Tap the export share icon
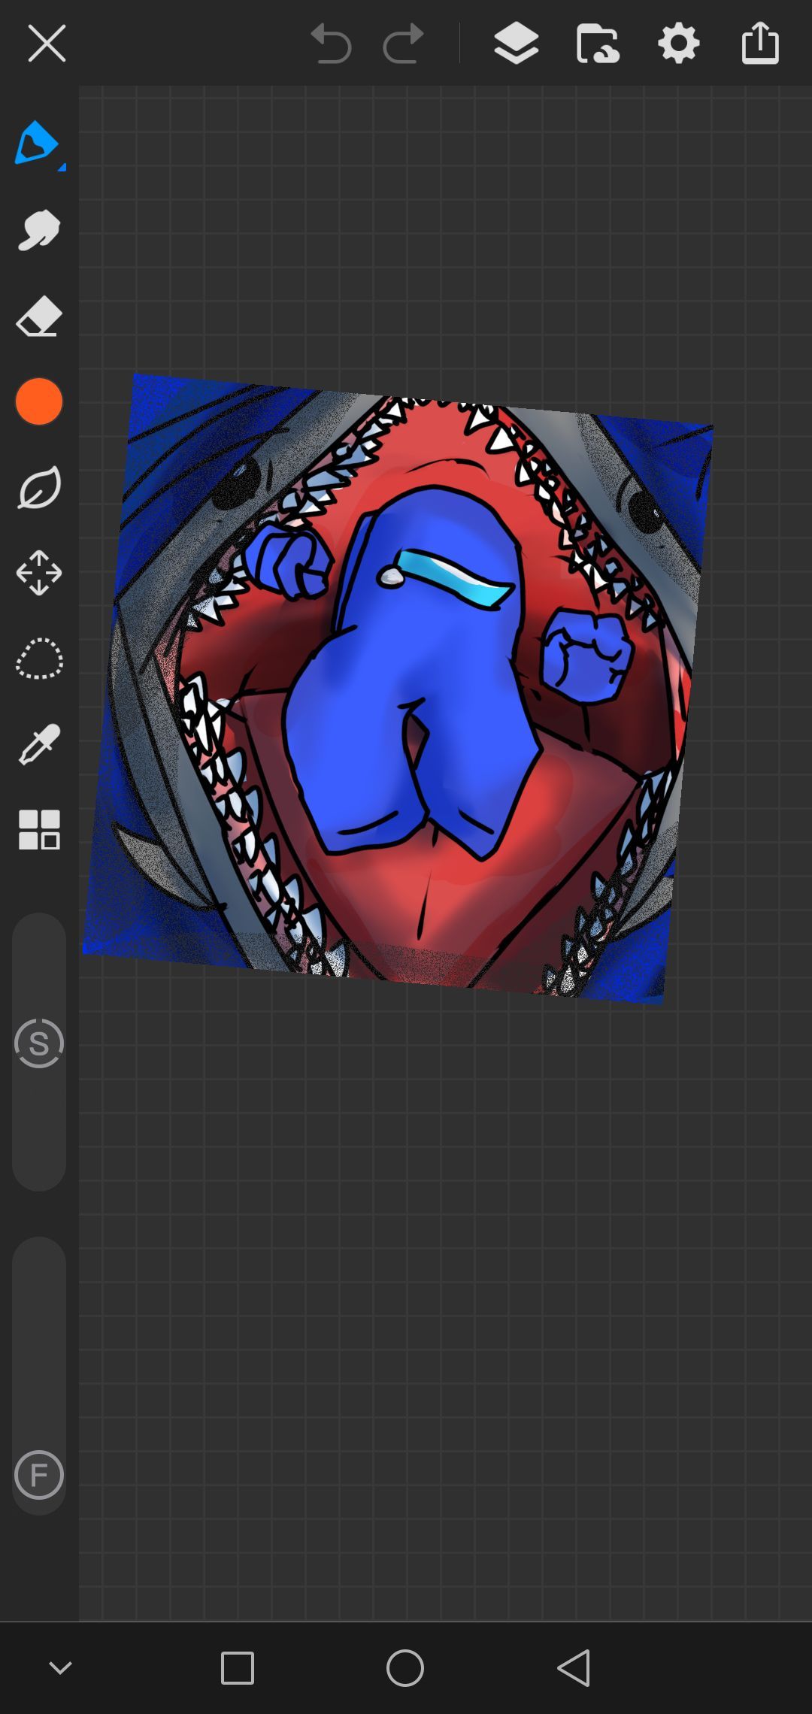 (x=760, y=43)
